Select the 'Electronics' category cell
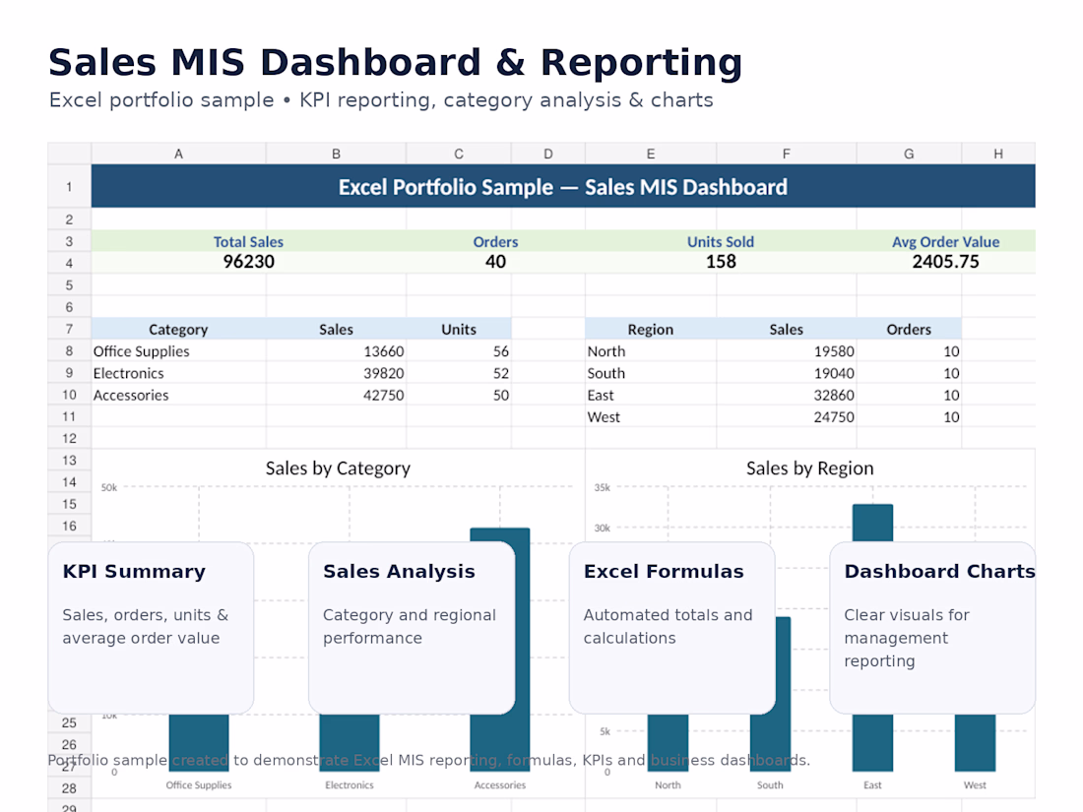Screen dimensions: 1083x812 click(178, 374)
